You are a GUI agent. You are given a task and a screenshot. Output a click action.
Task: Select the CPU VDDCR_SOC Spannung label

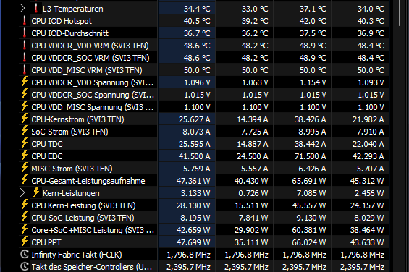coord(93,95)
